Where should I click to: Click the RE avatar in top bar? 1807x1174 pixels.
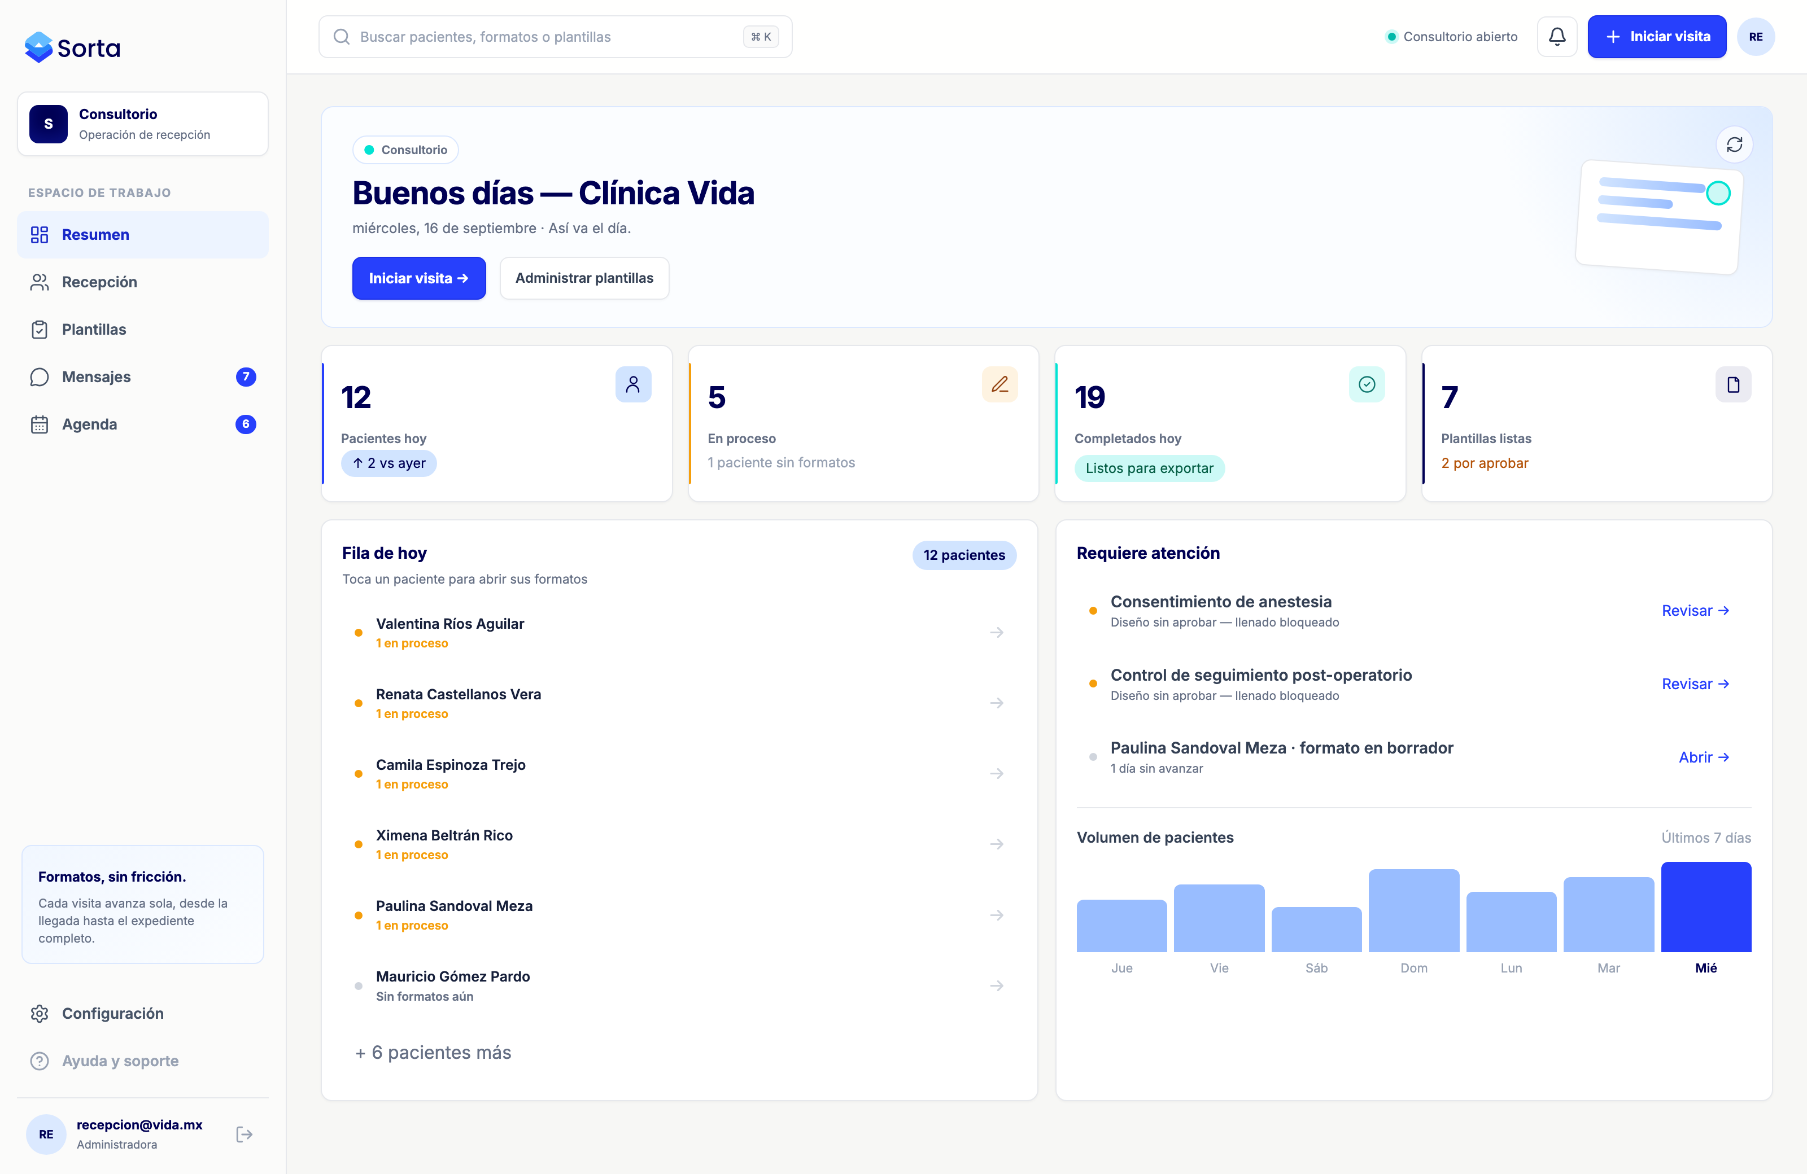pyautogui.click(x=1756, y=37)
